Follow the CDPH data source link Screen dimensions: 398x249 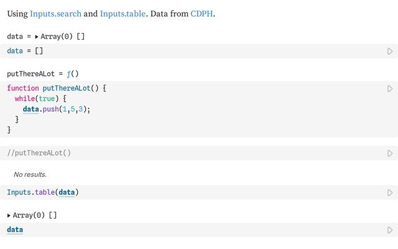tap(201, 14)
